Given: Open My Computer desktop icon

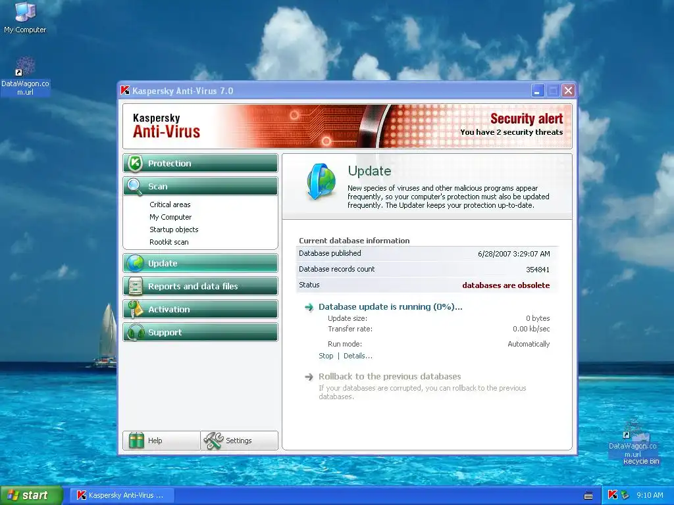Looking at the screenshot, I should [x=25, y=17].
